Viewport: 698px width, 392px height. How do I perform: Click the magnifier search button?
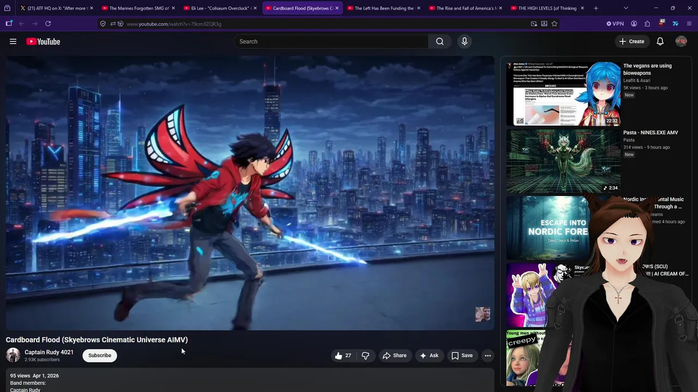point(440,41)
